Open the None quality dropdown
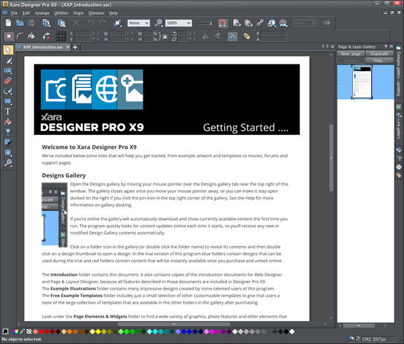Screen dimensions: 404x344 (x=139, y=23)
